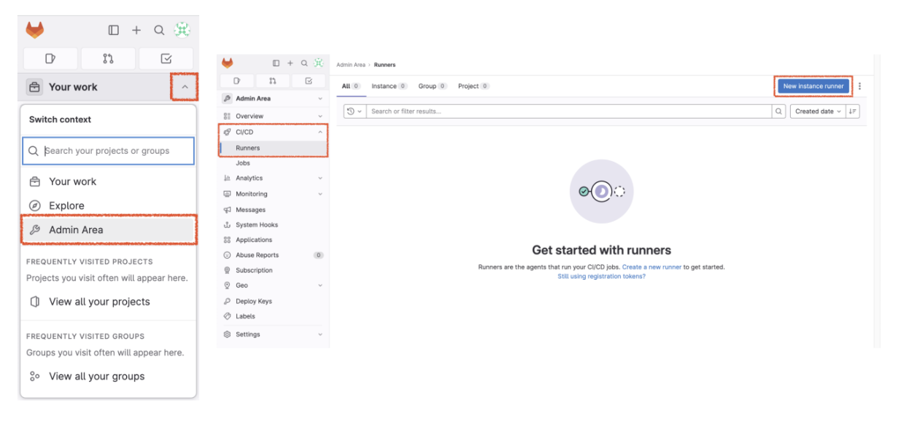Screen dimensions: 912x424
Task: Click the Messages megaphone icon
Action: (x=228, y=210)
